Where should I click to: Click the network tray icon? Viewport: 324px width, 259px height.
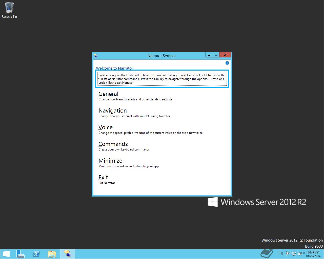coord(294,254)
